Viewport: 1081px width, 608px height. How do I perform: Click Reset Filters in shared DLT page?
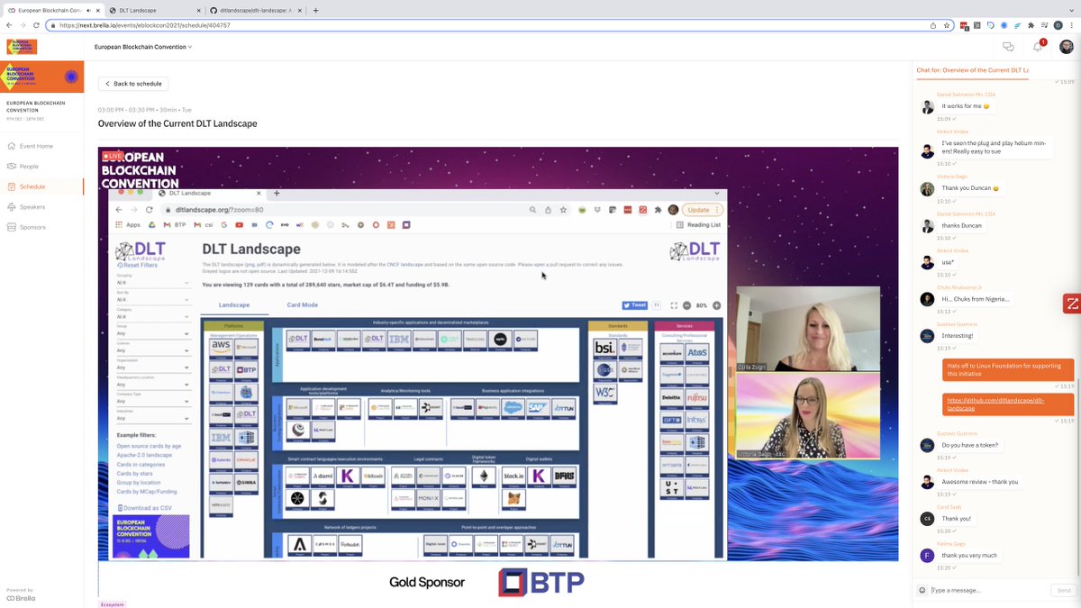137,265
